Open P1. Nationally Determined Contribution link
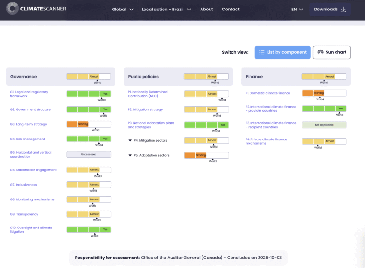 click(147, 94)
